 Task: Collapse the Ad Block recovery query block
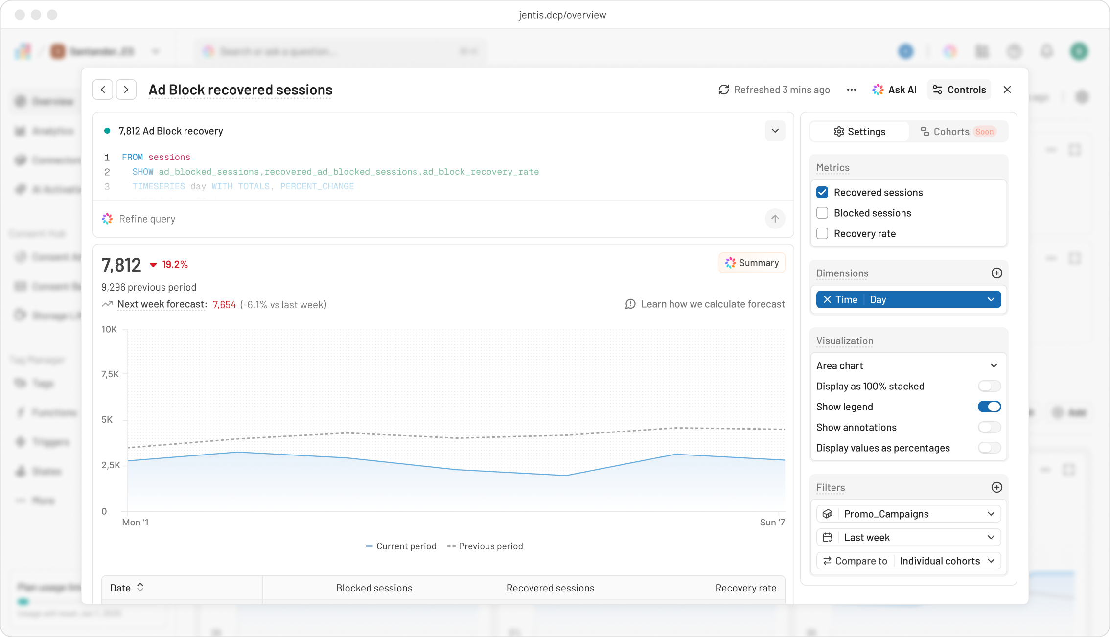point(775,131)
